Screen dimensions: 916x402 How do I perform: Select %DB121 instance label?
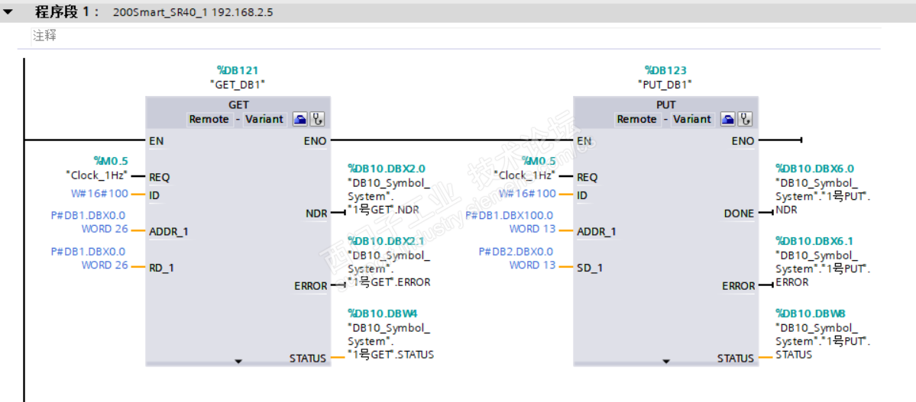point(238,71)
